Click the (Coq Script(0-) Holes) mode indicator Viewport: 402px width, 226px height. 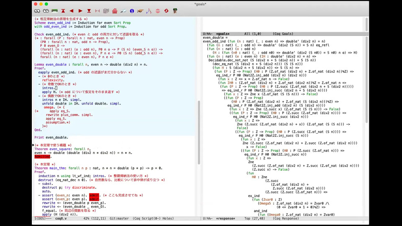[x=153, y=218]
